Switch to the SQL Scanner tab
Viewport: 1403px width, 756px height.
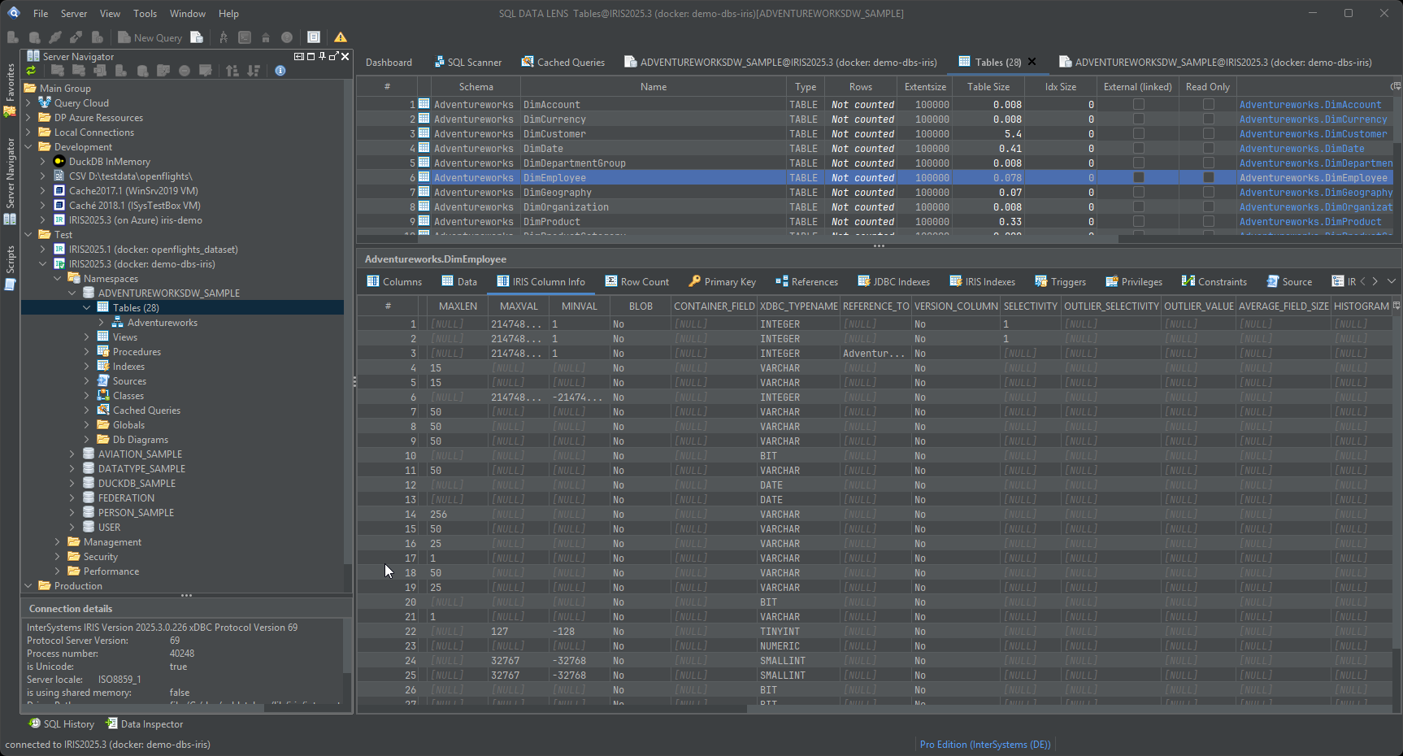point(467,62)
